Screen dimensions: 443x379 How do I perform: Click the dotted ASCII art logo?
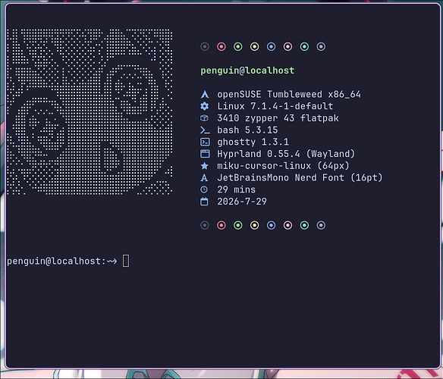(x=90, y=112)
